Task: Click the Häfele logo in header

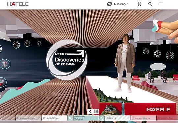Action: tap(18, 4)
